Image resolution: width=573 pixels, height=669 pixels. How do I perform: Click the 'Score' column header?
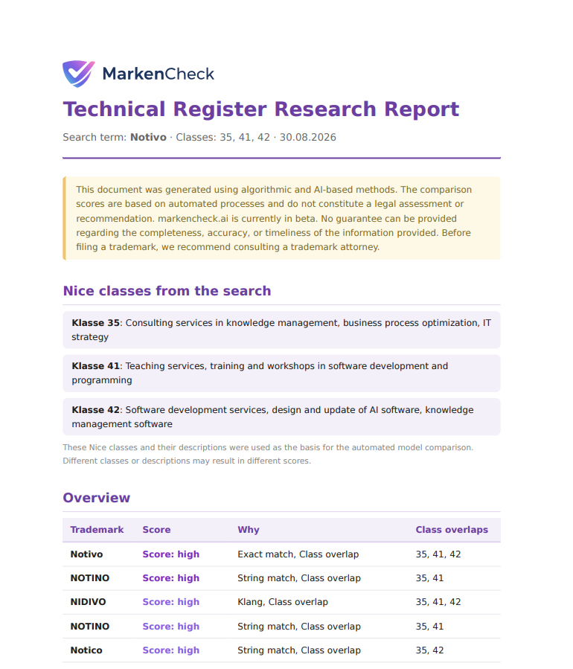click(156, 530)
